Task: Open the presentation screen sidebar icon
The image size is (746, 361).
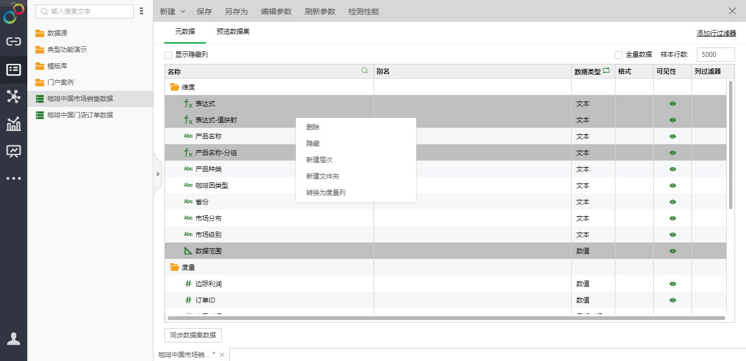Action: click(x=13, y=151)
